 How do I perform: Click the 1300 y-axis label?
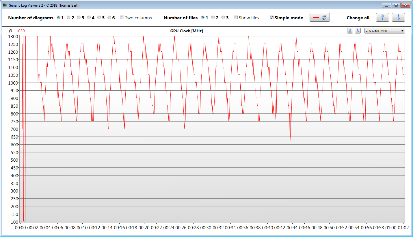[14, 36]
